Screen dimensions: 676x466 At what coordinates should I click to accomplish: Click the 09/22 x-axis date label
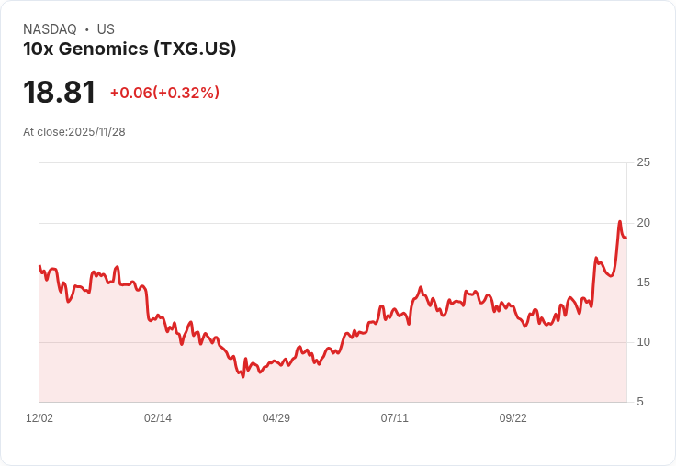pyautogui.click(x=513, y=418)
